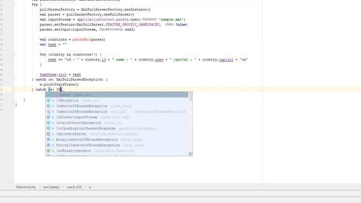Click class icon beside InflaterOutputStream

[49, 117]
